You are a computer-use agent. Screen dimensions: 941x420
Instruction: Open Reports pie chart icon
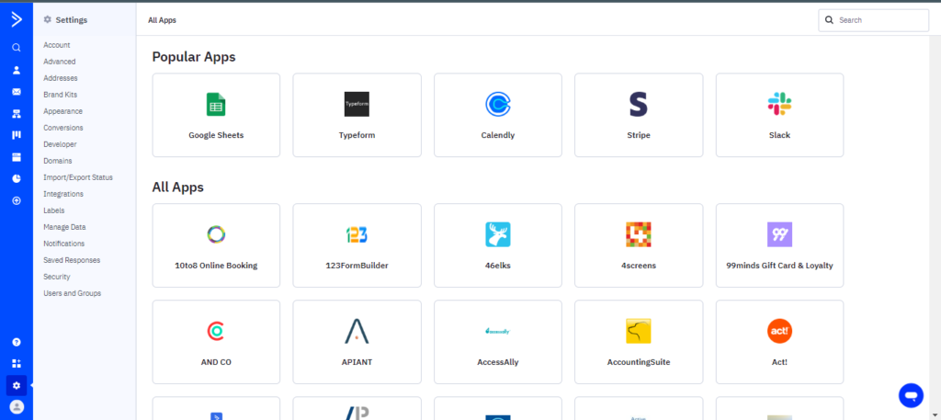[17, 179]
